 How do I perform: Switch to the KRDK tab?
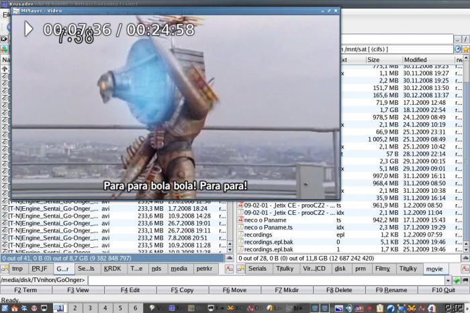[112, 269]
